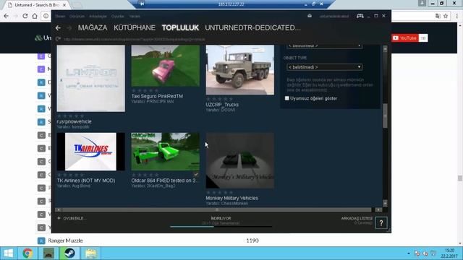This screenshot has width=463, height=260.
Task: Click Steam's vertical scrollbar down arrow
Action: pos(385,203)
